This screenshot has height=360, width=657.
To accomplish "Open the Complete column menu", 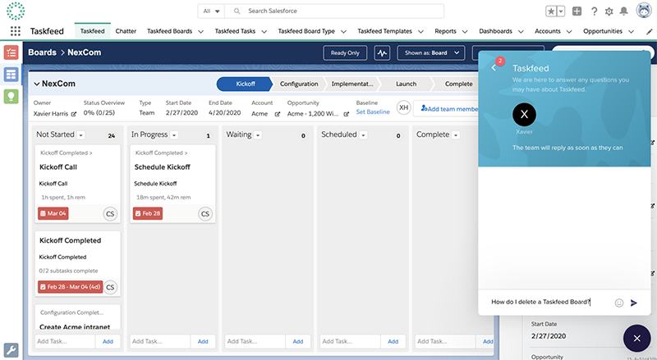I will (x=456, y=135).
